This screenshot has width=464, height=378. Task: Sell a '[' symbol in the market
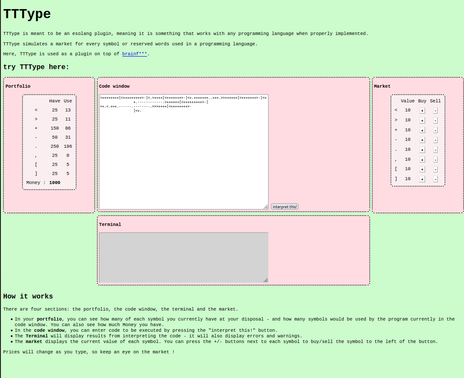[x=435, y=169]
